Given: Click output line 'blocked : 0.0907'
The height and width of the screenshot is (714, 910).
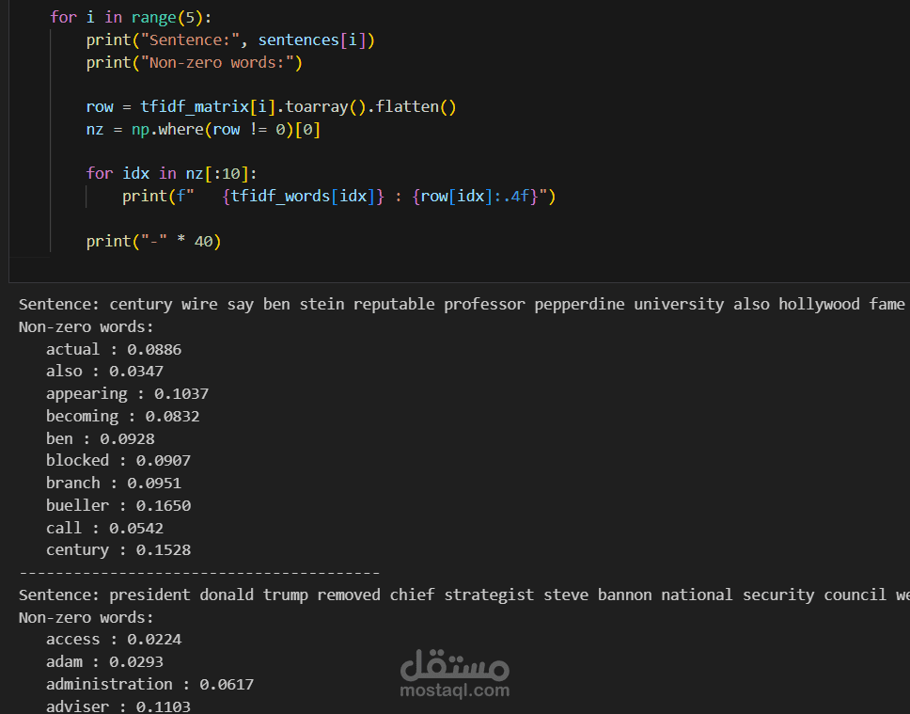Looking at the screenshot, I should (x=118, y=461).
